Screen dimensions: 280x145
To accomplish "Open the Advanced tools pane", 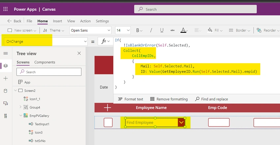I will (x=6, y=116).
